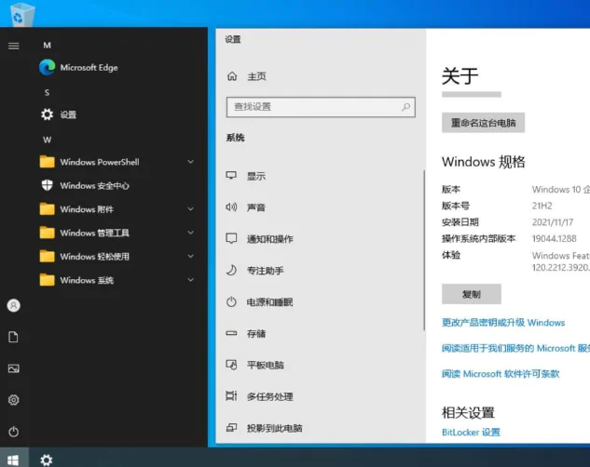Select 显示 in the system settings list
590x467 pixels.
coord(256,176)
